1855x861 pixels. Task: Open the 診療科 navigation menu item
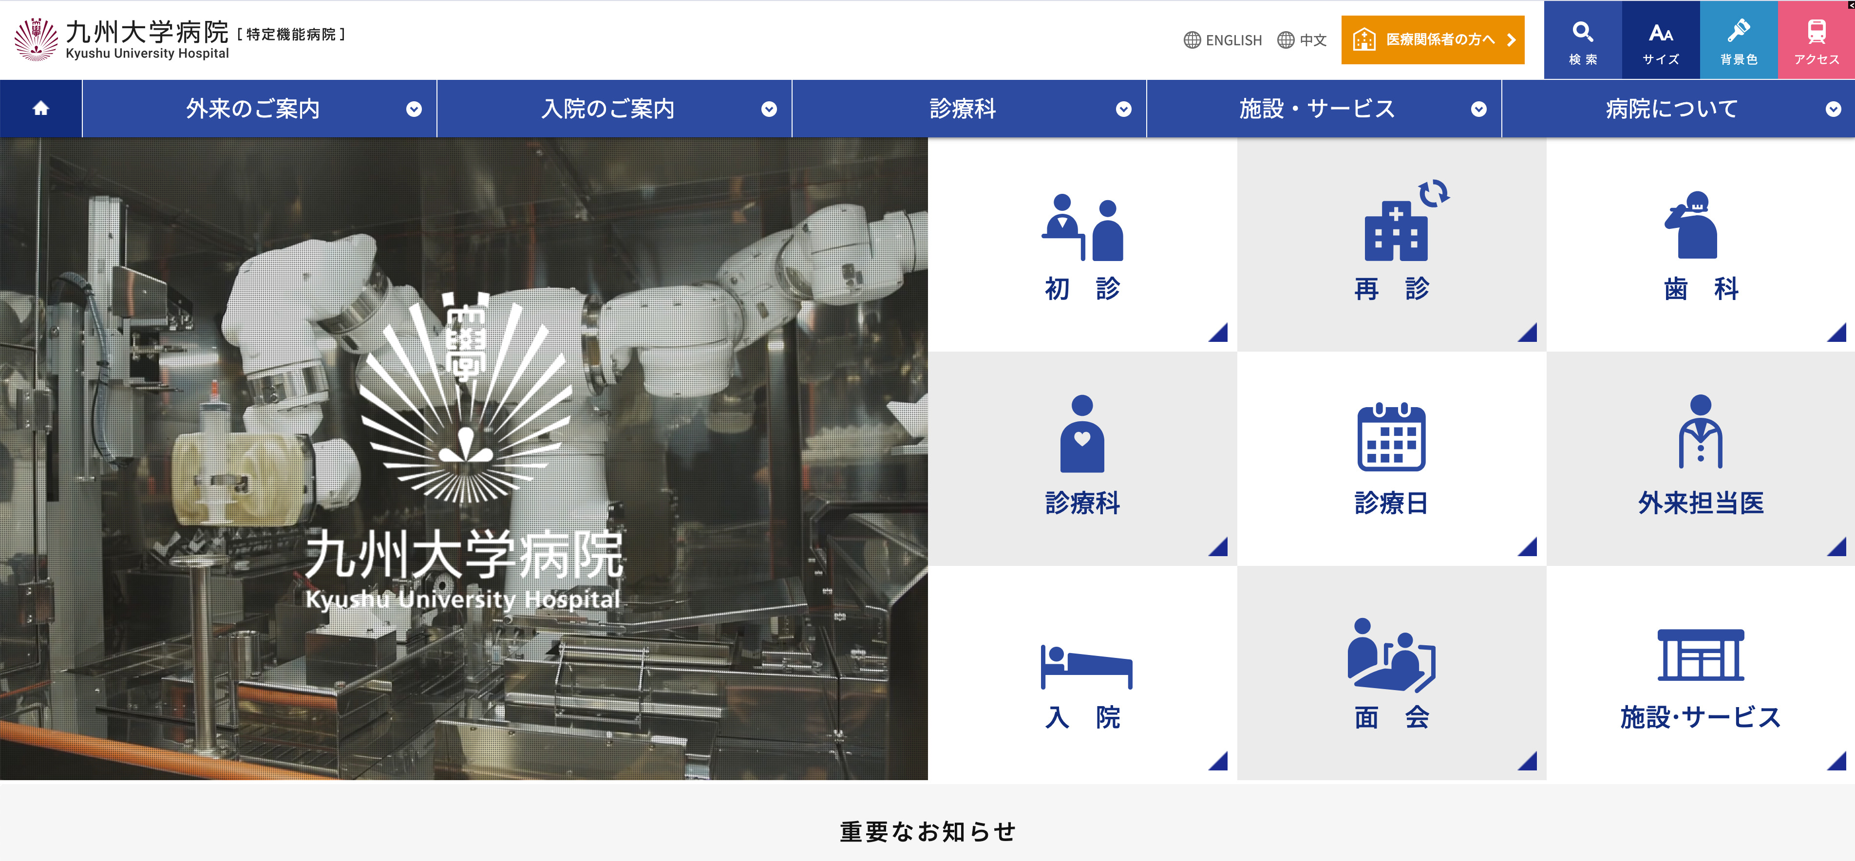point(962,110)
